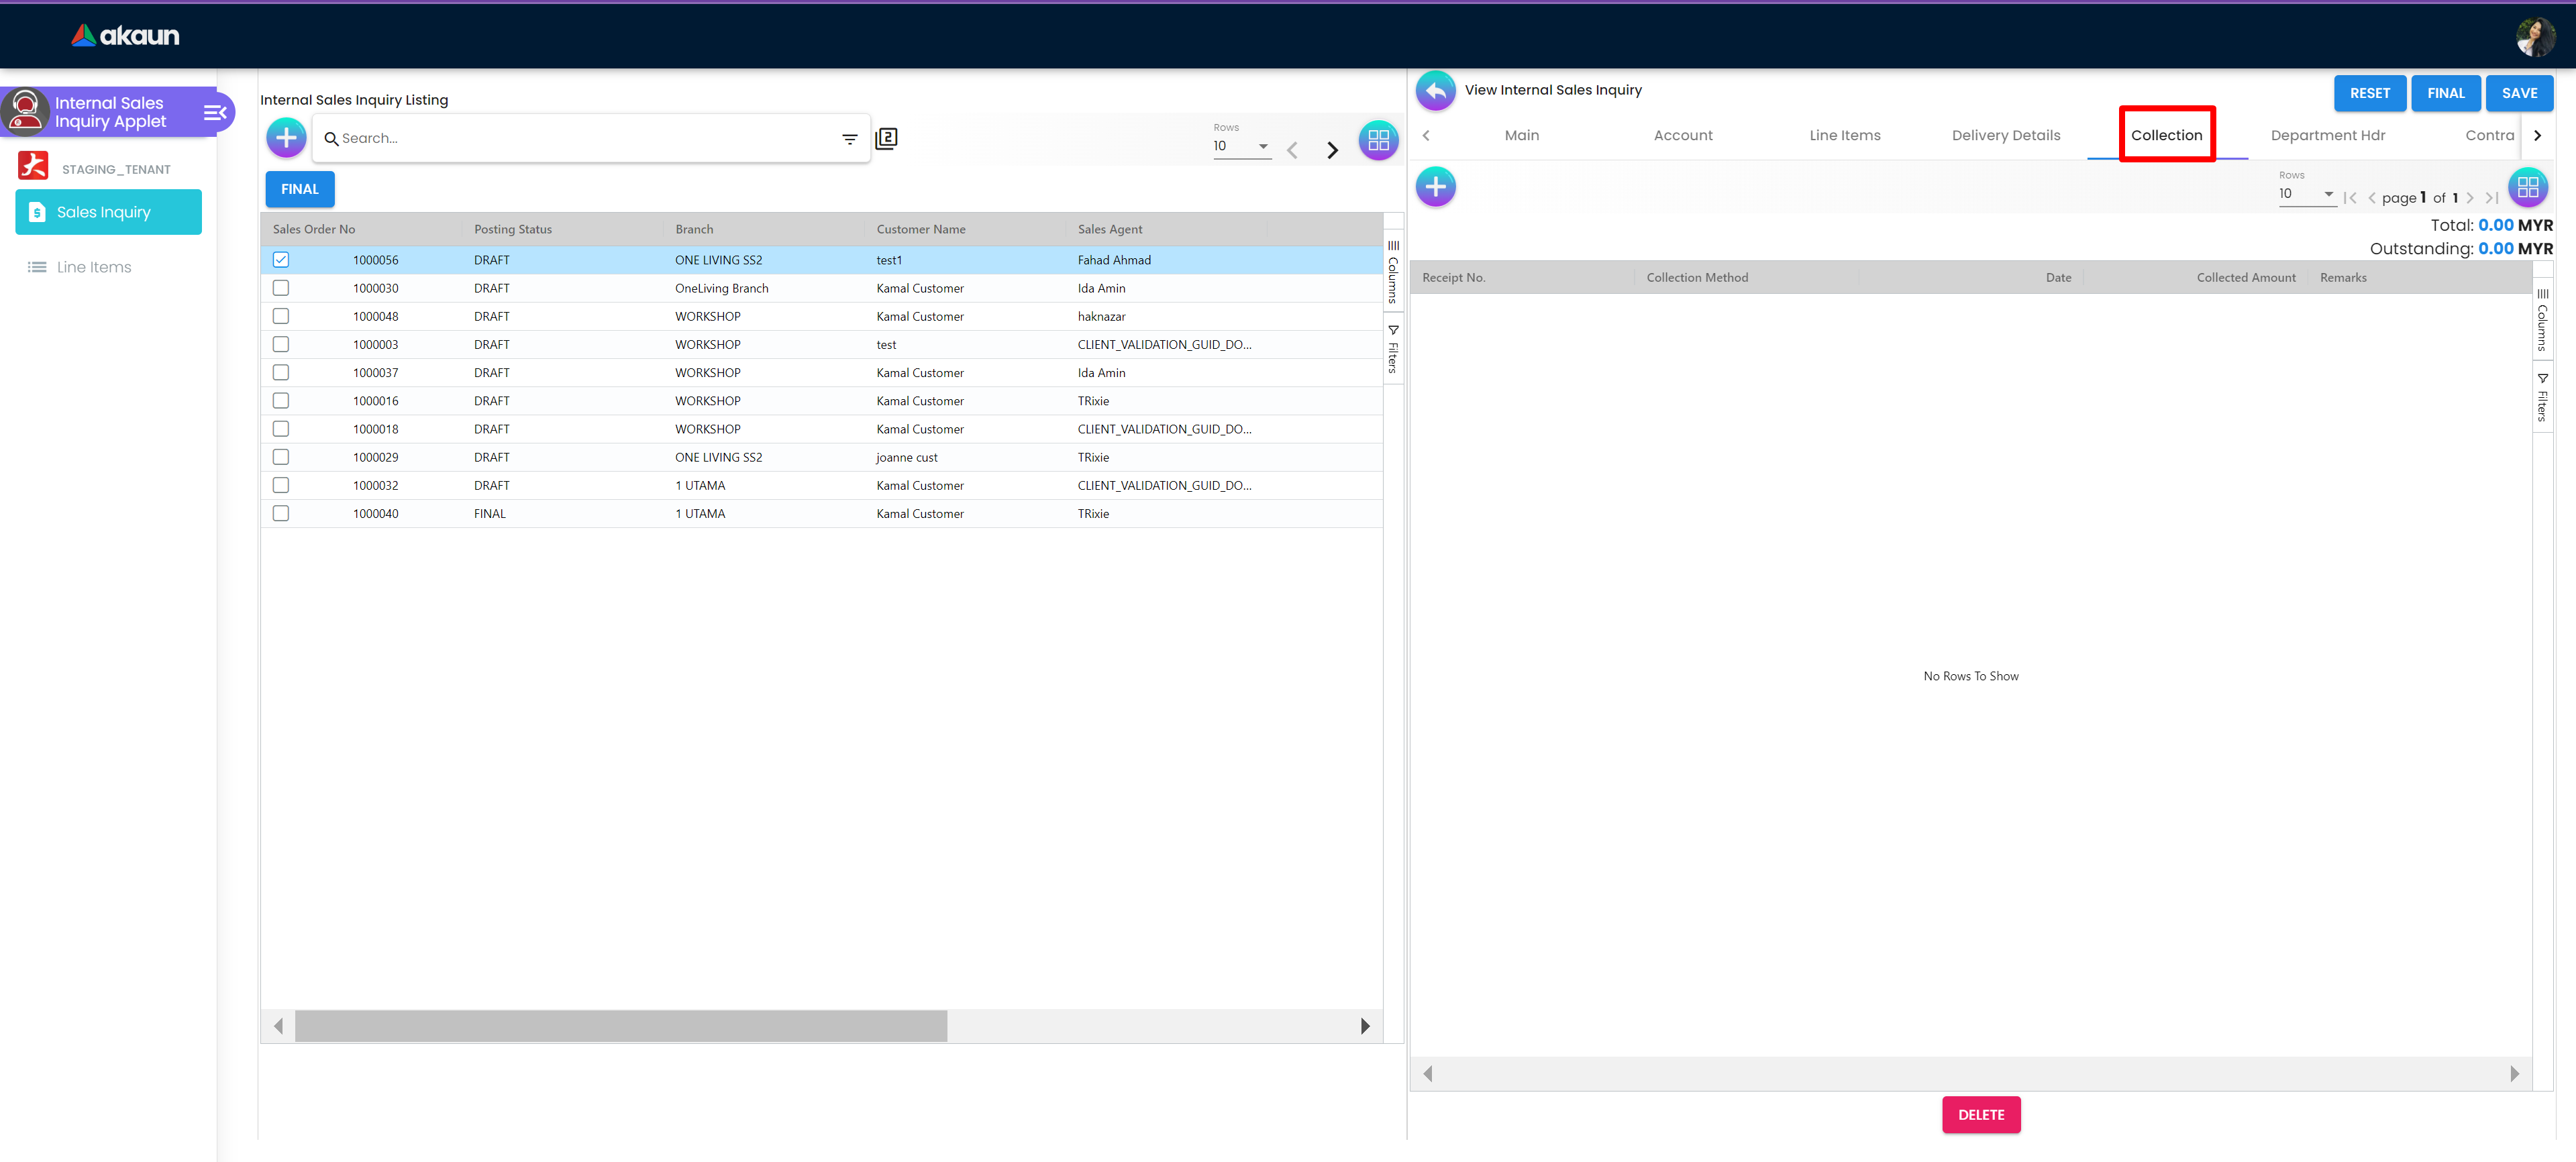Open the listing filter options icon in search bar
This screenshot has width=2576, height=1162.
[x=849, y=139]
